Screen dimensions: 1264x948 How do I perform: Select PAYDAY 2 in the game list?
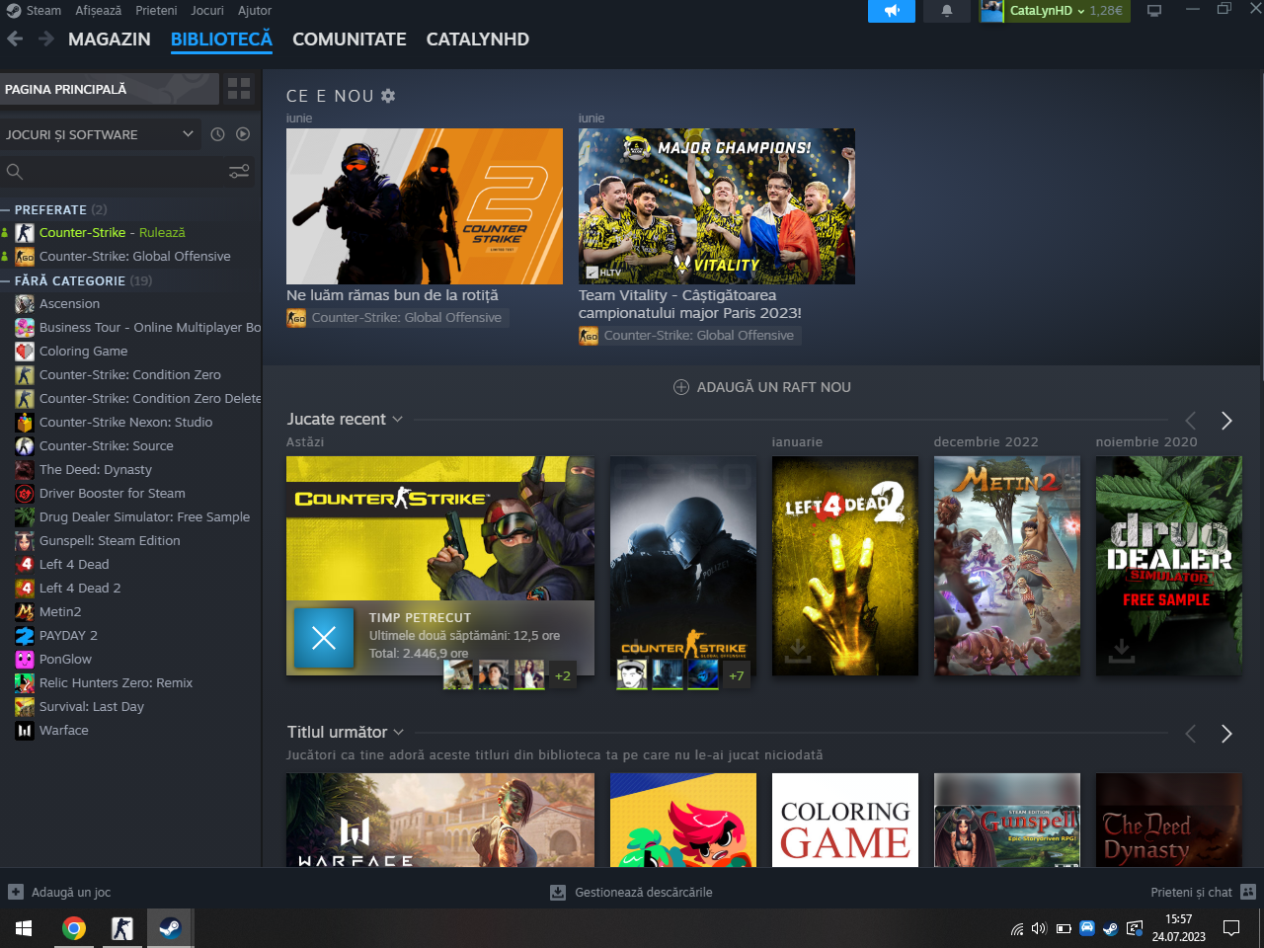click(x=68, y=635)
